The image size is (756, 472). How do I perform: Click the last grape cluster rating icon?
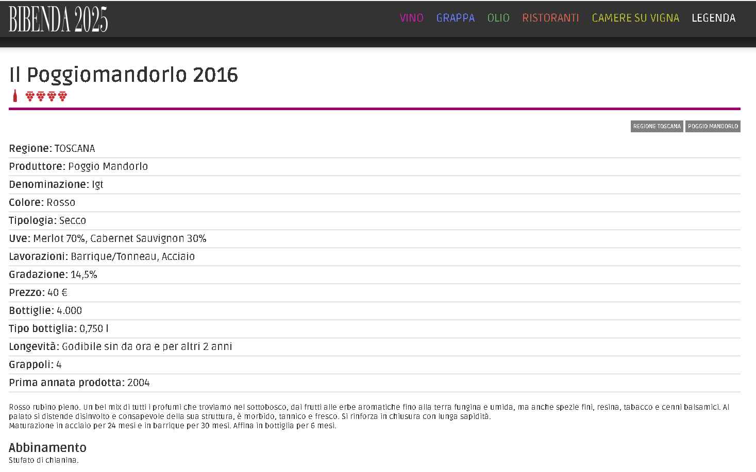[62, 96]
